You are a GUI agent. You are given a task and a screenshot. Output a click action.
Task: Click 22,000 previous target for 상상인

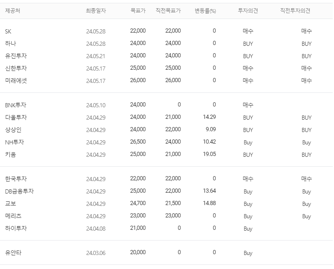point(173,130)
